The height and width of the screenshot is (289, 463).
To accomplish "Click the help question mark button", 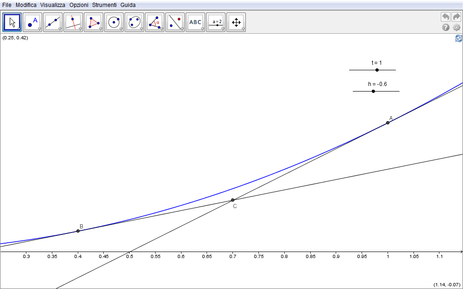I will point(446,27).
